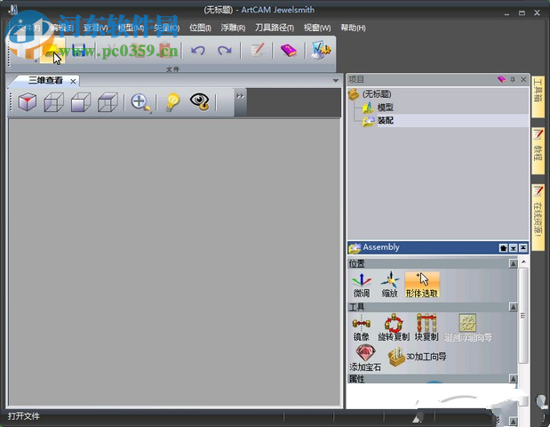Open the dropdown arrow in the Assembly header
The image size is (550, 427).
[514, 248]
